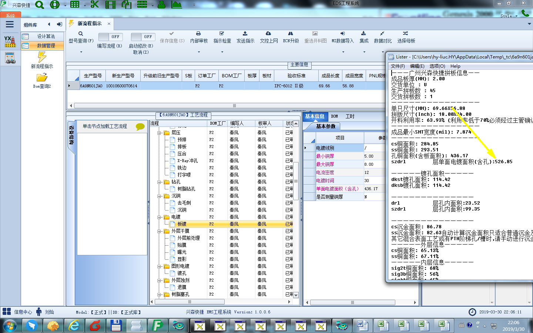Viewport: 533px width, 333px height.
Task: Open Word document from the taskbar
Action: click(x=362, y=326)
